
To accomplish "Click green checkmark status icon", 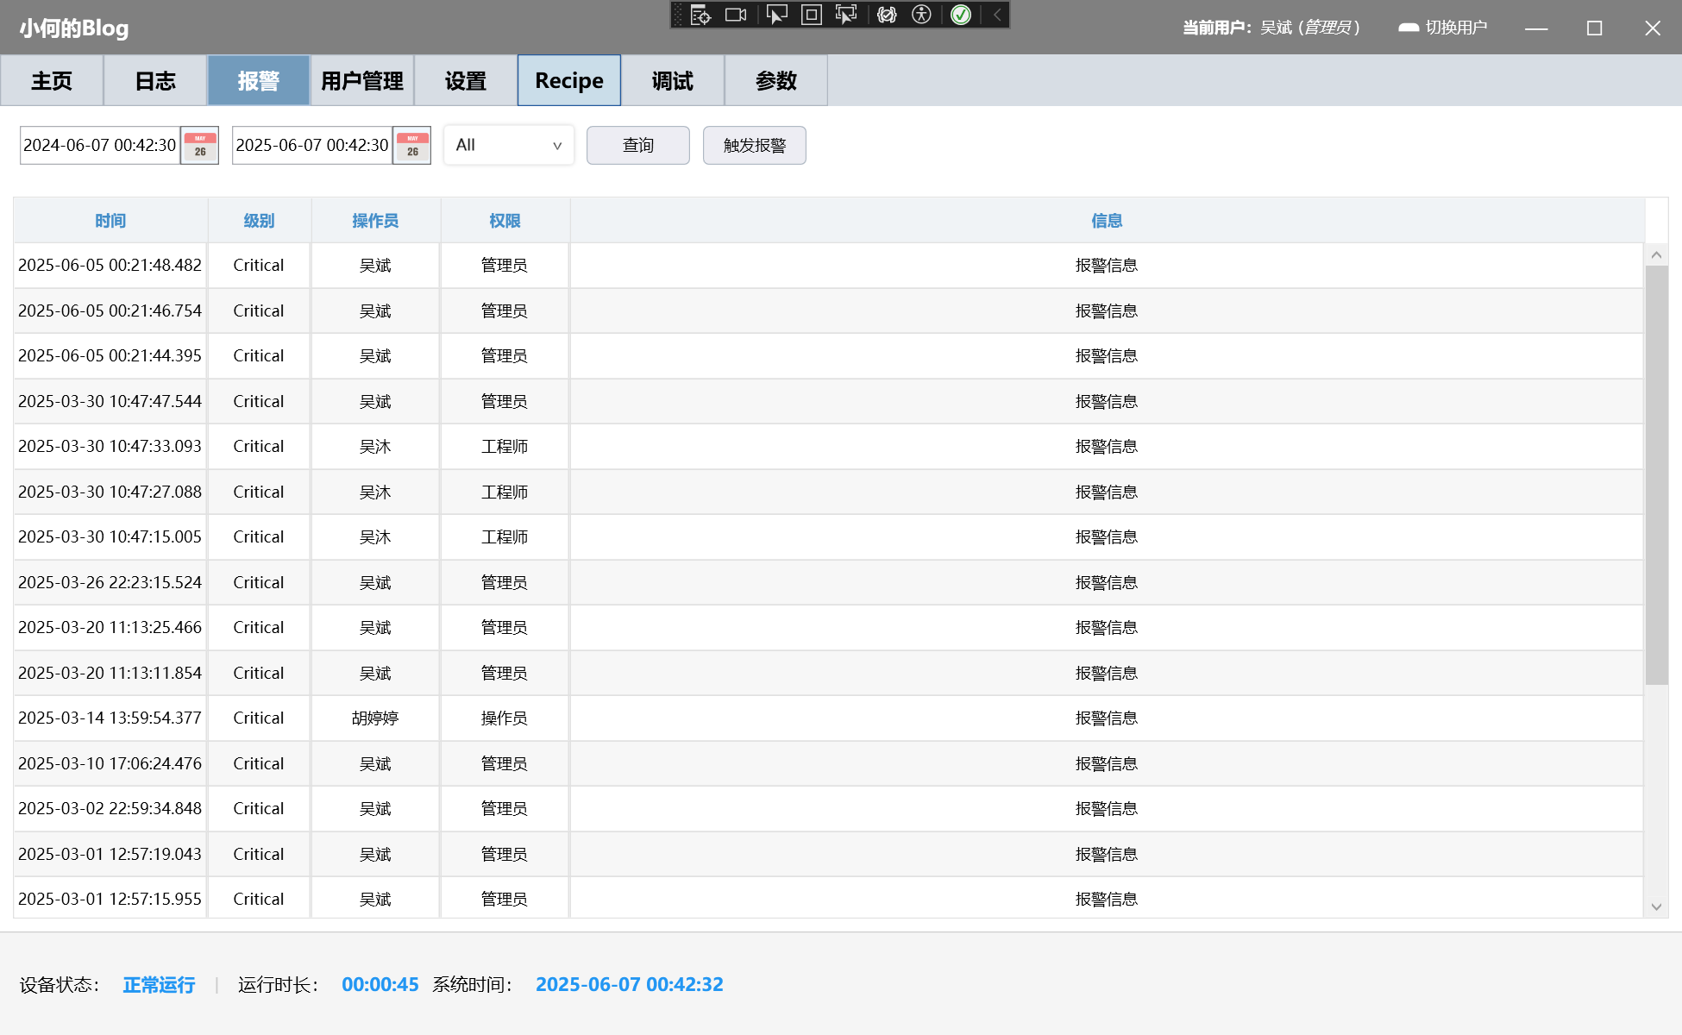I will tap(961, 15).
